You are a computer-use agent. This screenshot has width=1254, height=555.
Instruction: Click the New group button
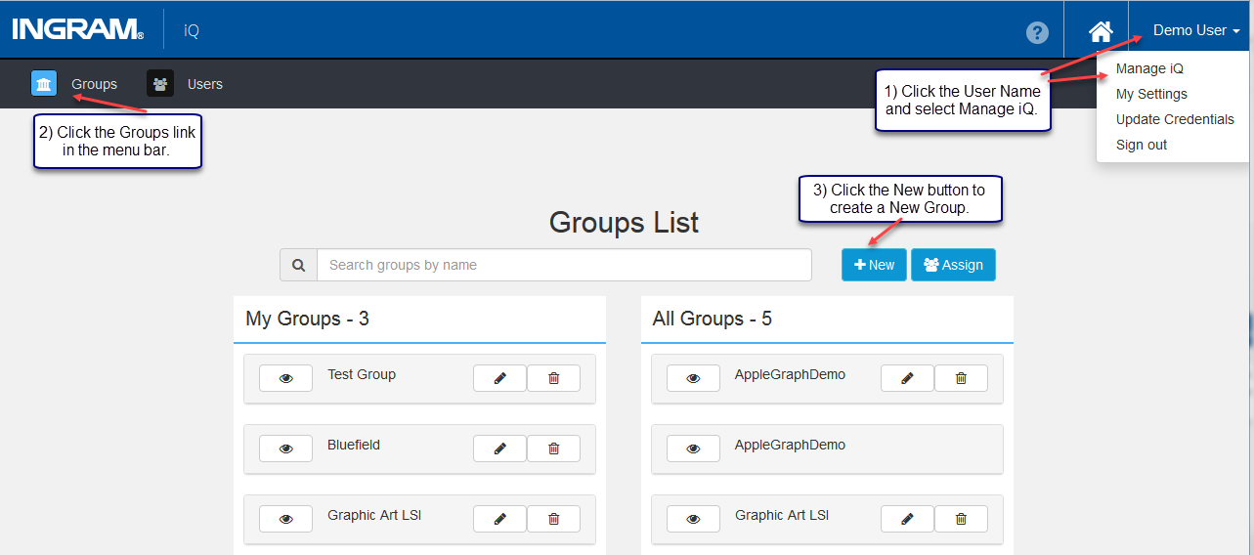coord(874,265)
